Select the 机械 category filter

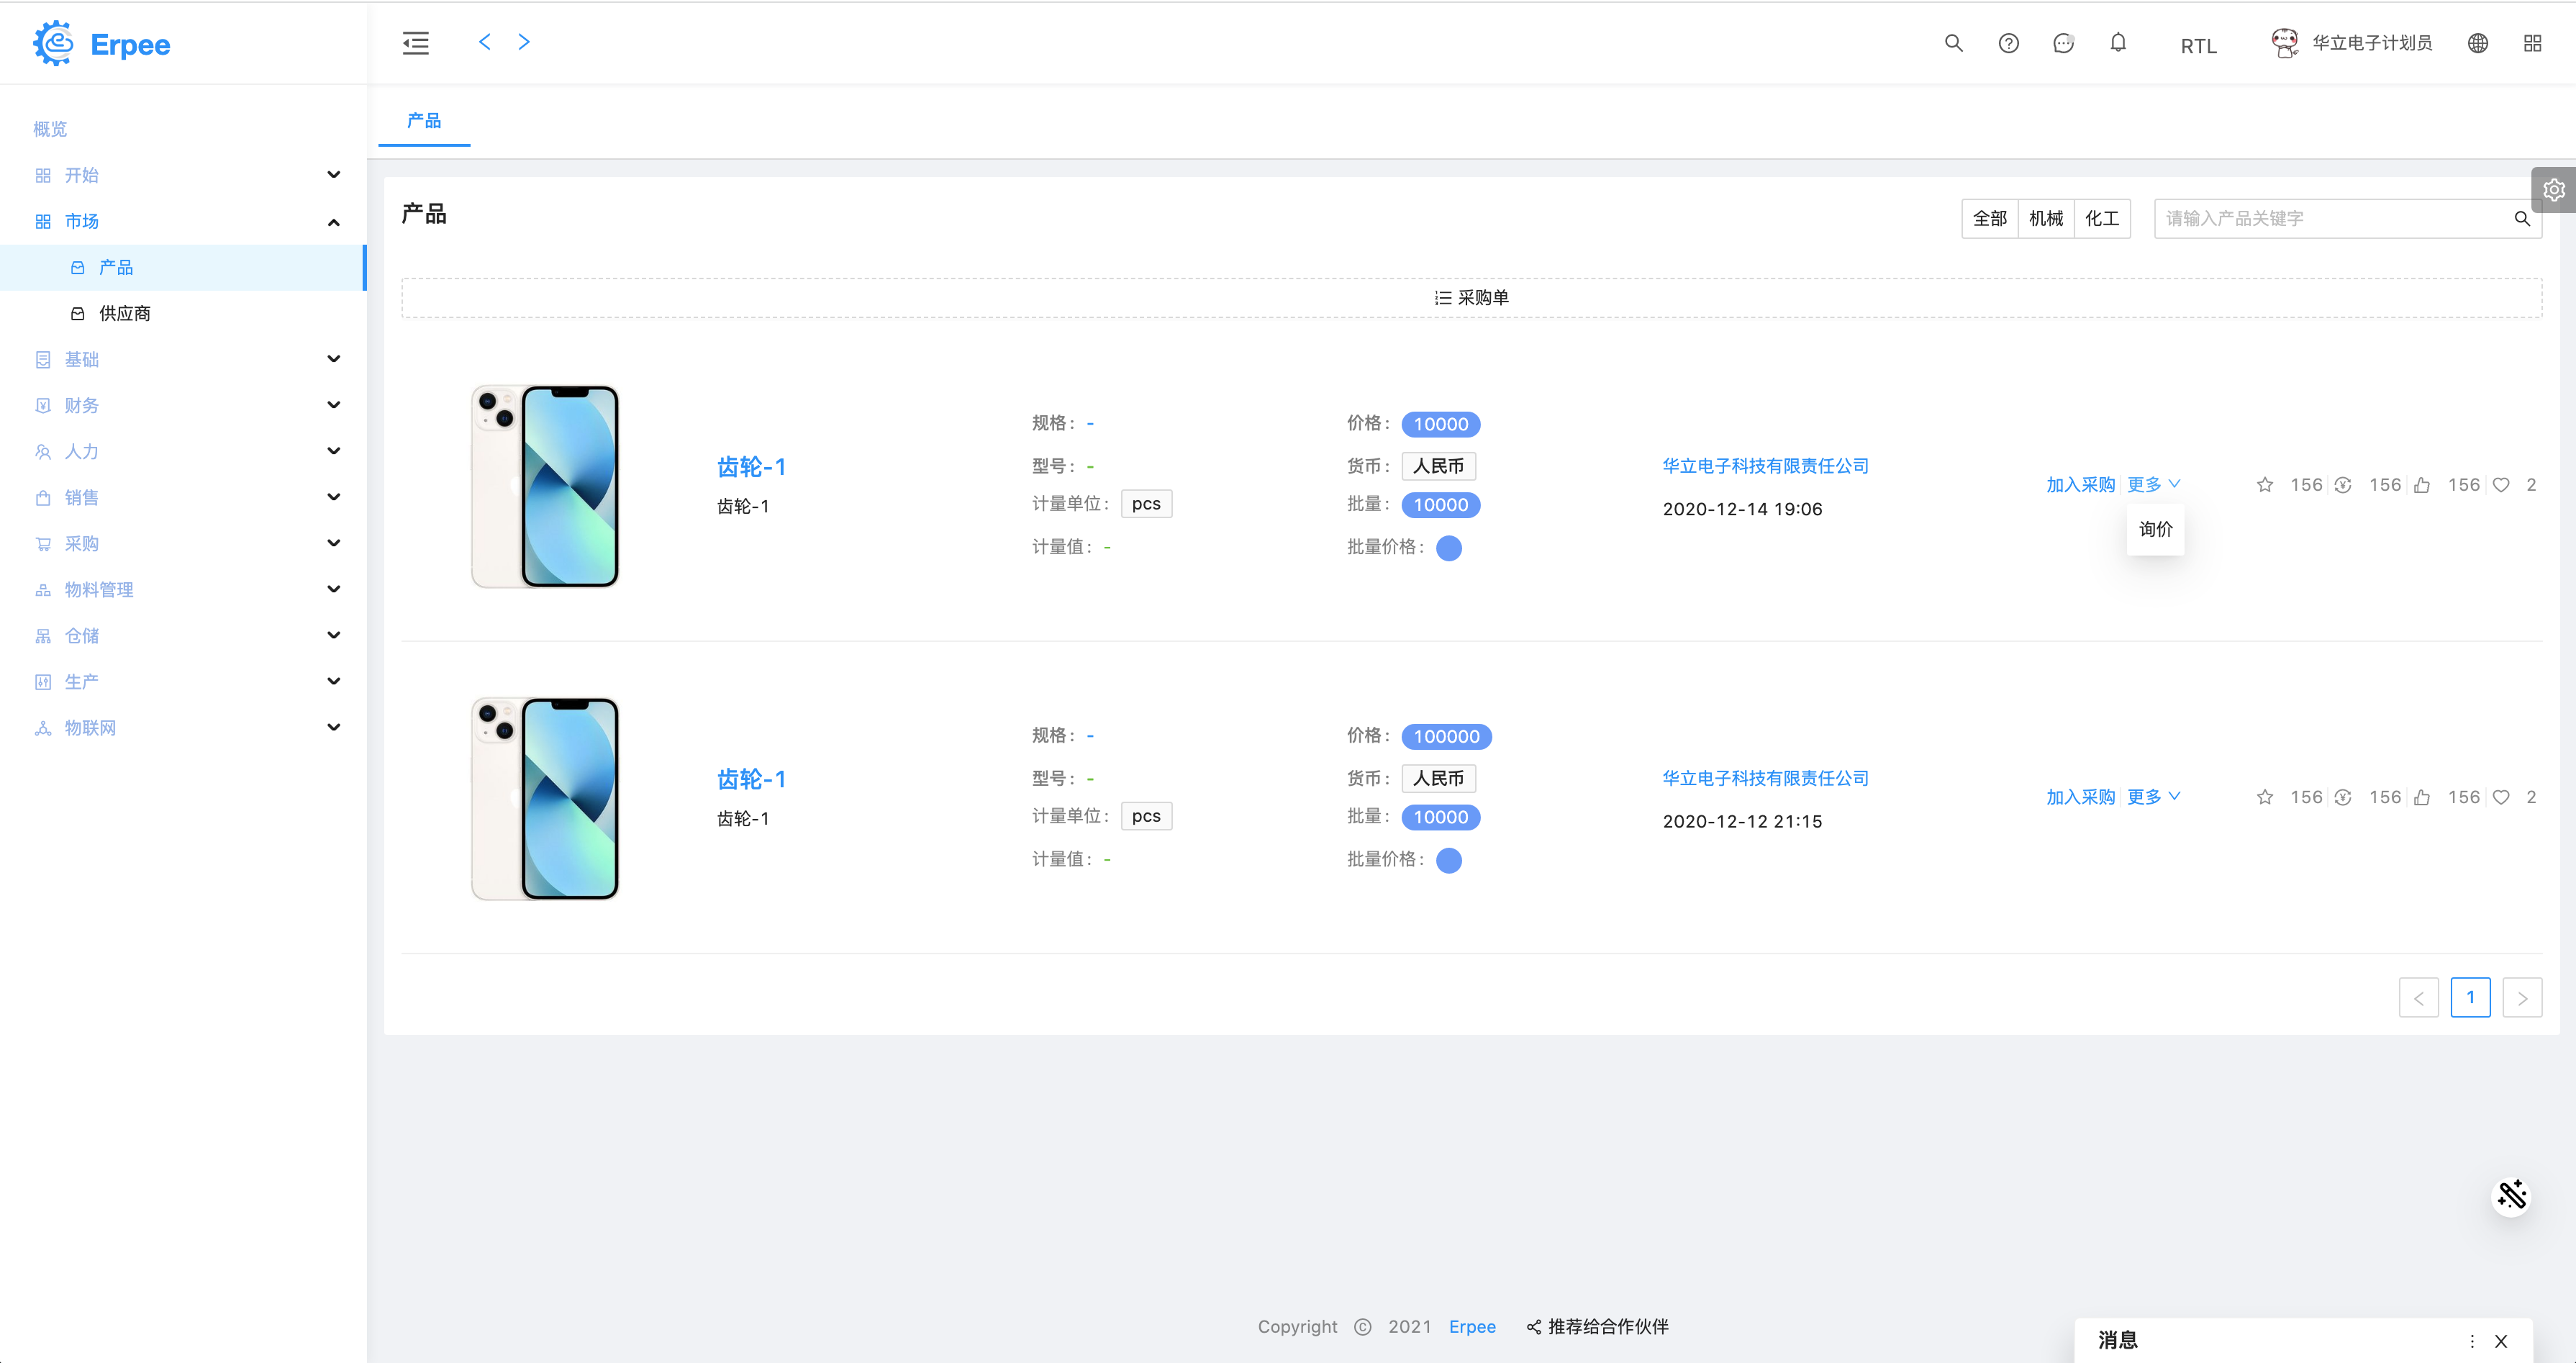(2045, 218)
